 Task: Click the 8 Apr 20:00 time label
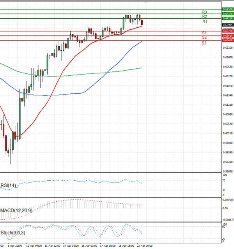[x=15, y=245]
